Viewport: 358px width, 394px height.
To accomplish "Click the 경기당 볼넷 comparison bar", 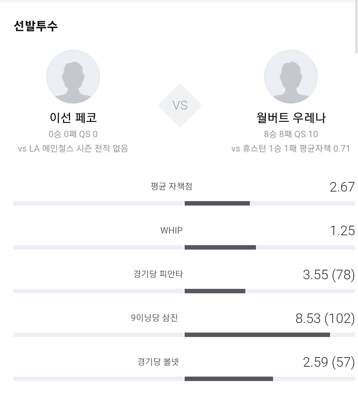I will point(184,379).
